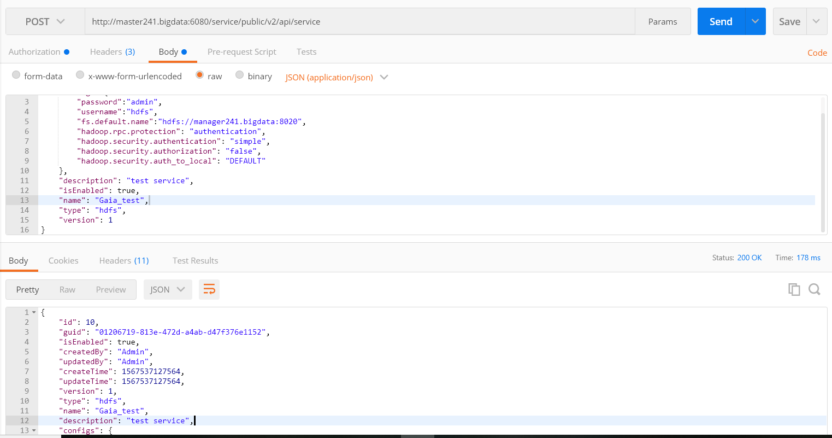Open the response format JSON dropdown
This screenshot has height=438, width=832.
tap(168, 289)
